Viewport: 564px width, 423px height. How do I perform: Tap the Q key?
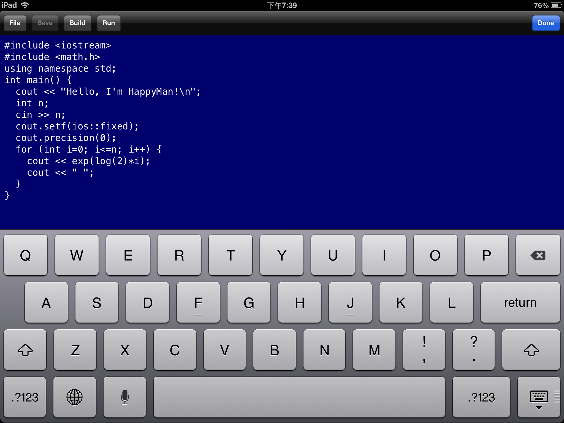tap(26, 255)
